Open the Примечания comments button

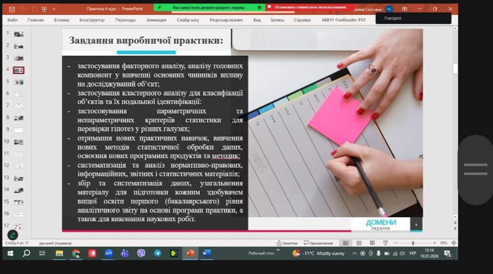(x=318, y=243)
